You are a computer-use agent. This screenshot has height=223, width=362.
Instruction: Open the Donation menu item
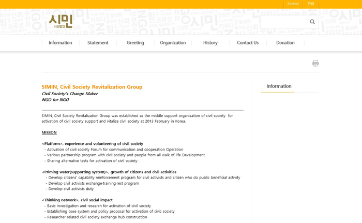pos(285,43)
